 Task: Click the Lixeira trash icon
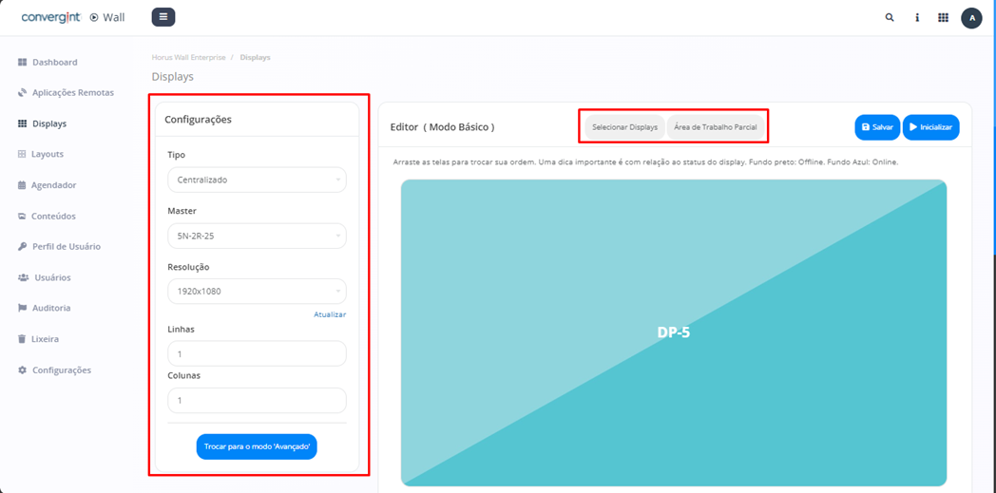click(x=23, y=339)
